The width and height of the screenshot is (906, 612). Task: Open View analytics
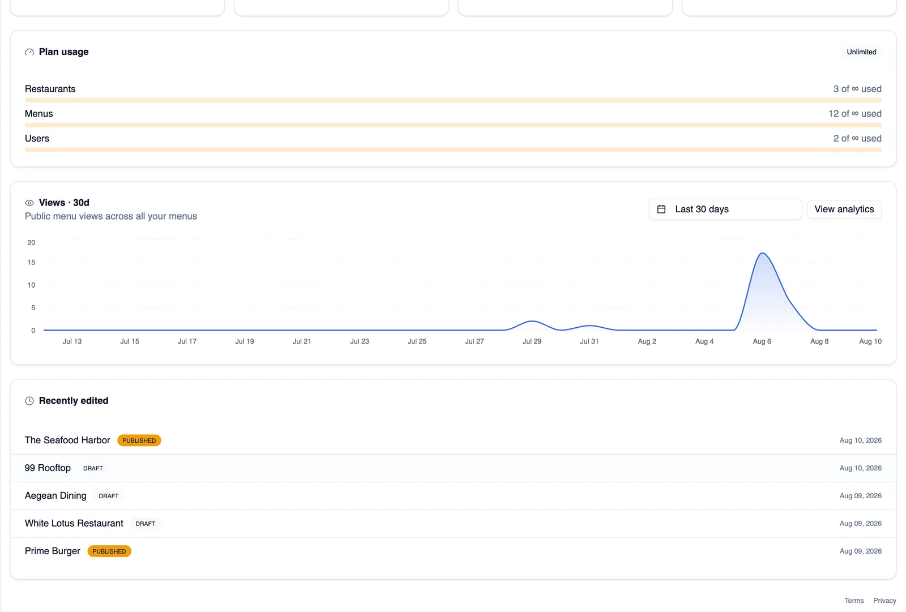[x=844, y=209]
